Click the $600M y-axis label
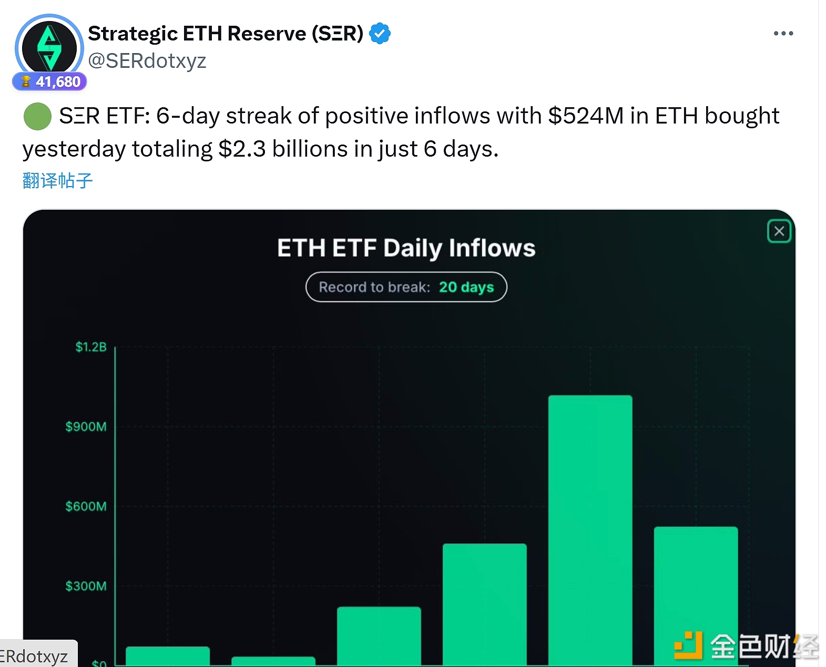Screen dimensions: 826x667 [86, 506]
